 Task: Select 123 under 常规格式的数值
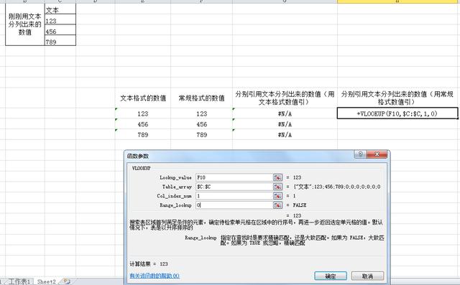(x=201, y=113)
